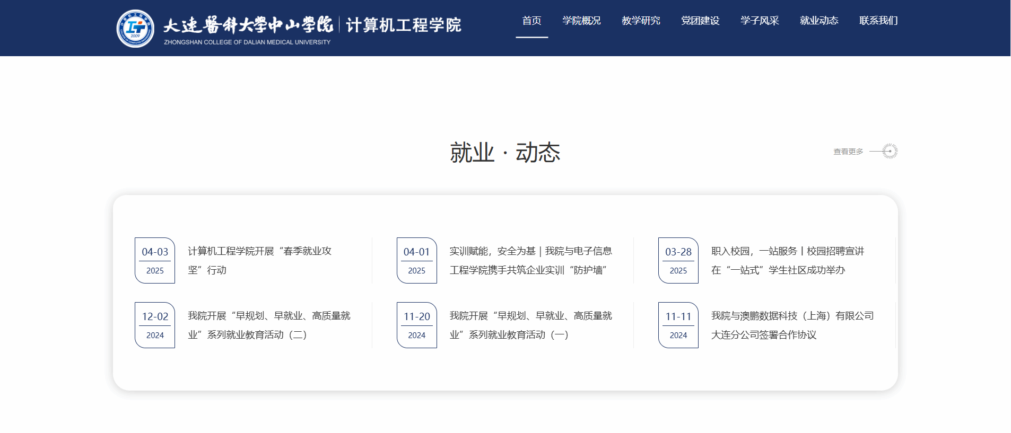Select the 党团建设 menu item
The image size is (1011, 433).
(x=700, y=21)
